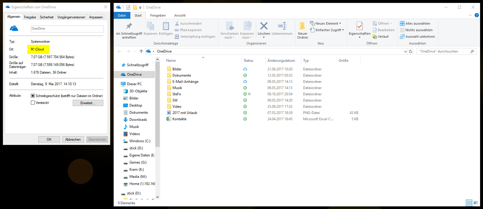The image size is (483, 209).
Task: Create a Neuer Ordner
Action: pyautogui.click(x=303, y=30)
